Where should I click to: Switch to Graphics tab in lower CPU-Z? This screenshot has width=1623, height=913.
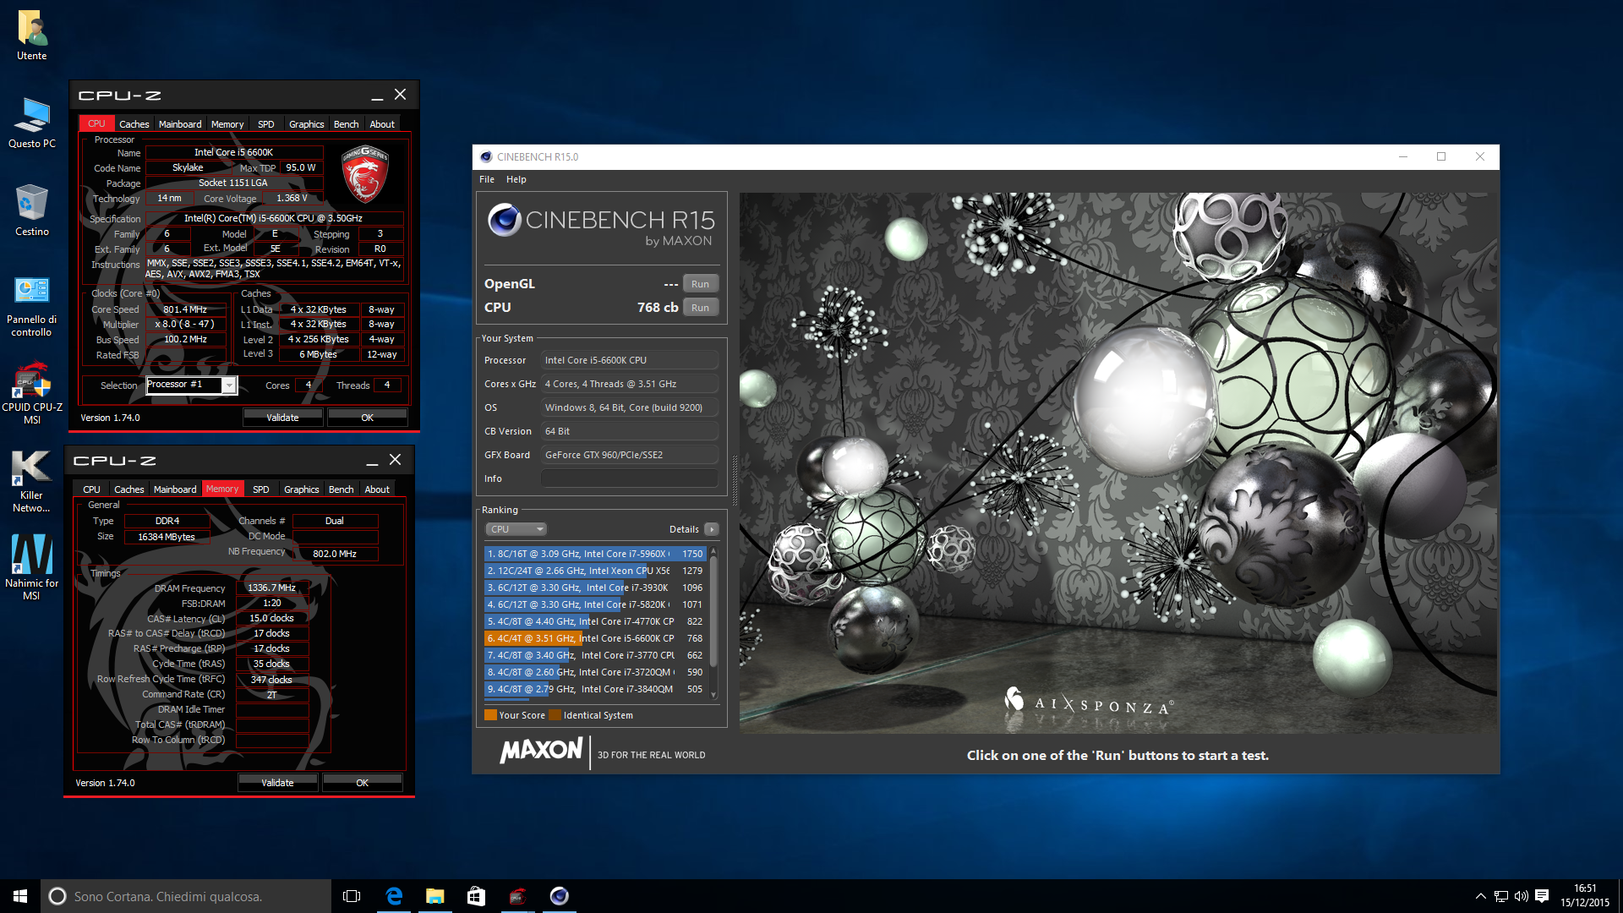pyautogui.click(x=302, y=489)
